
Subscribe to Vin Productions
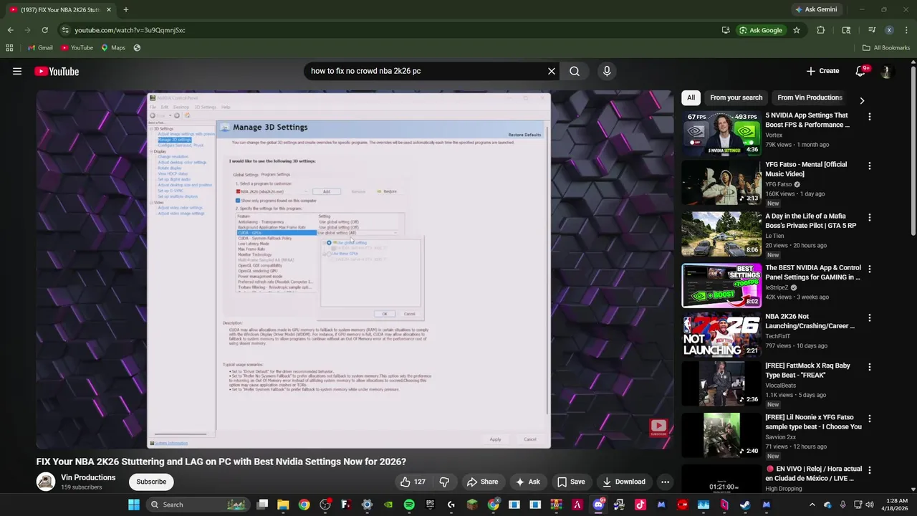(151, 482)
